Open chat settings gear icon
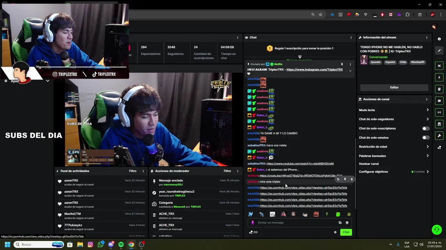The width and height of the screenshot is (446, 250). [335, 232]
